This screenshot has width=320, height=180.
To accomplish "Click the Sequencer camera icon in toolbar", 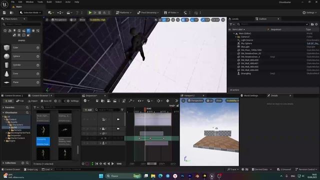I will 109,101.
